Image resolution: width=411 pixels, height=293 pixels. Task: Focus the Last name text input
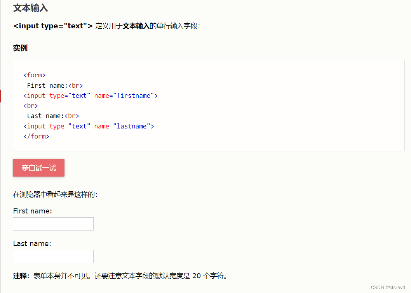pos(53,257)
